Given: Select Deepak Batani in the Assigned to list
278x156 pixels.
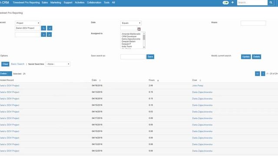Looking at the screenshot, I should point(129,42).
